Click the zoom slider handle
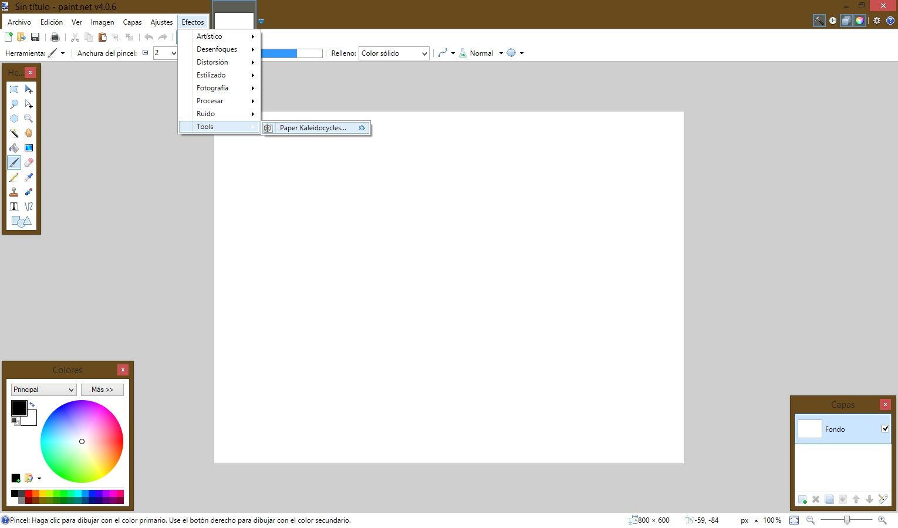Screen dimensions: 898x528 coord(847,520)
